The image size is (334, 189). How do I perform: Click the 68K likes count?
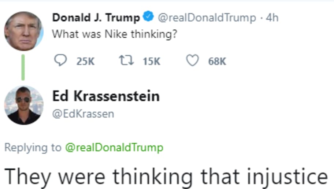(217, 62)
